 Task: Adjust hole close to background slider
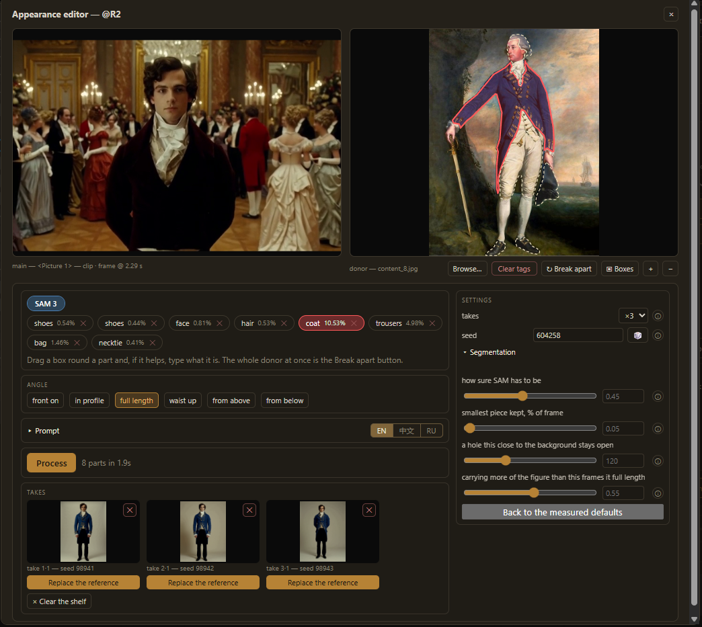click(x=530, y=460)
